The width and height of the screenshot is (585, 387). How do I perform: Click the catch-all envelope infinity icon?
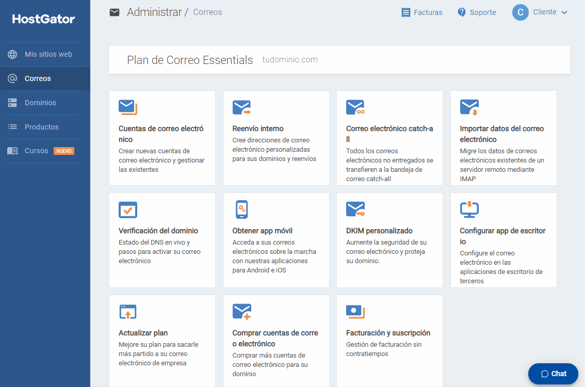[355, 107]
